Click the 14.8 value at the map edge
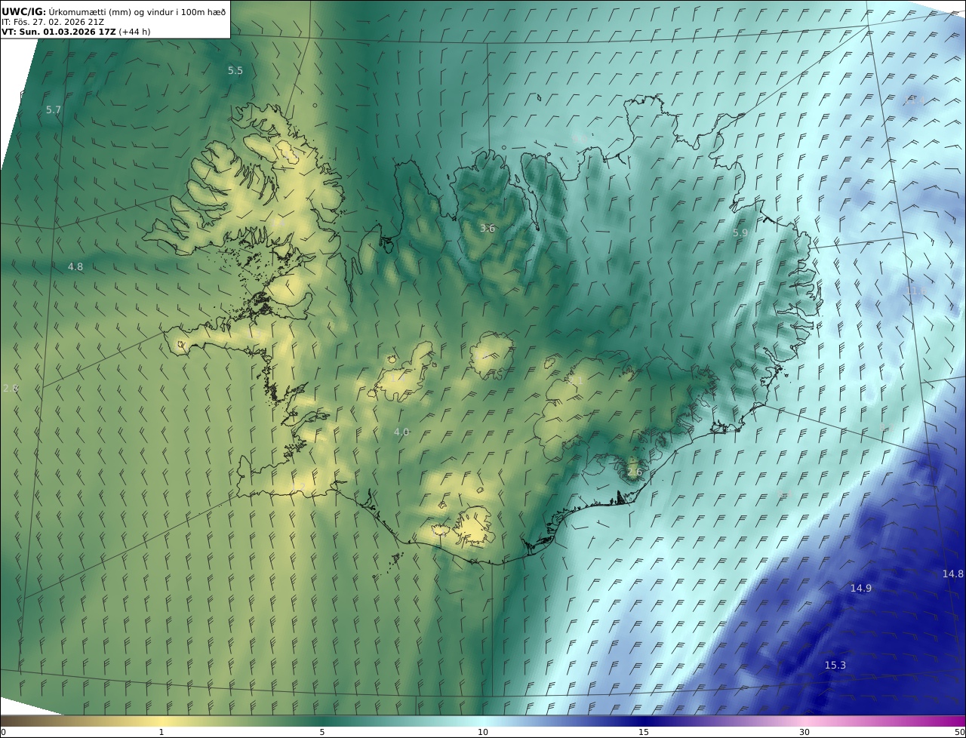The image size is (966, 738). (x=953, y=574)
